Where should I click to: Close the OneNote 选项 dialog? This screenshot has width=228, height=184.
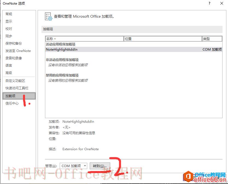pos(222,3)
